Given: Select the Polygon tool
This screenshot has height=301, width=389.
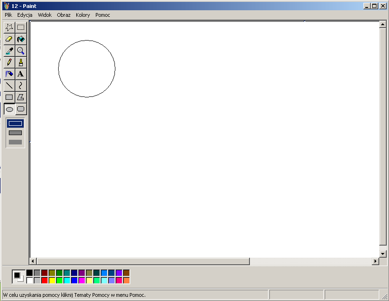Looking at the screenshot, I should pos(21,97).
